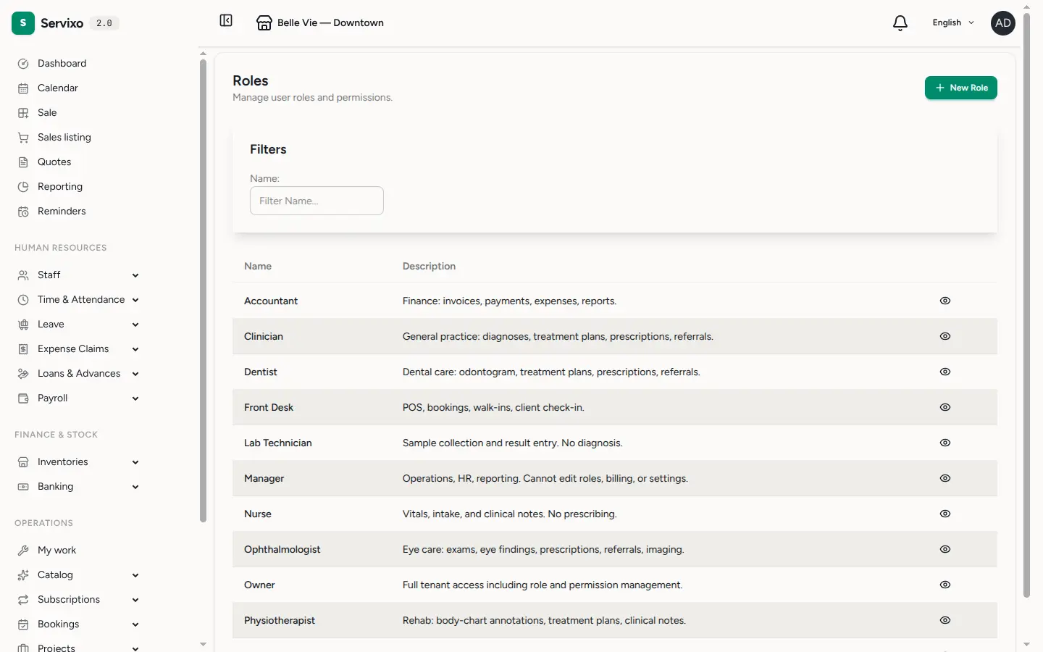The height and width of the screenshot is (652, 1043).
Task: View the Accountant role via eye icon
Action: tap(945, 301)
